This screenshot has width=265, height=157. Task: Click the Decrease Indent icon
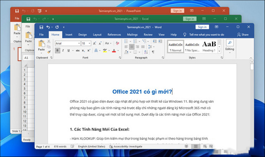(154, 41)
